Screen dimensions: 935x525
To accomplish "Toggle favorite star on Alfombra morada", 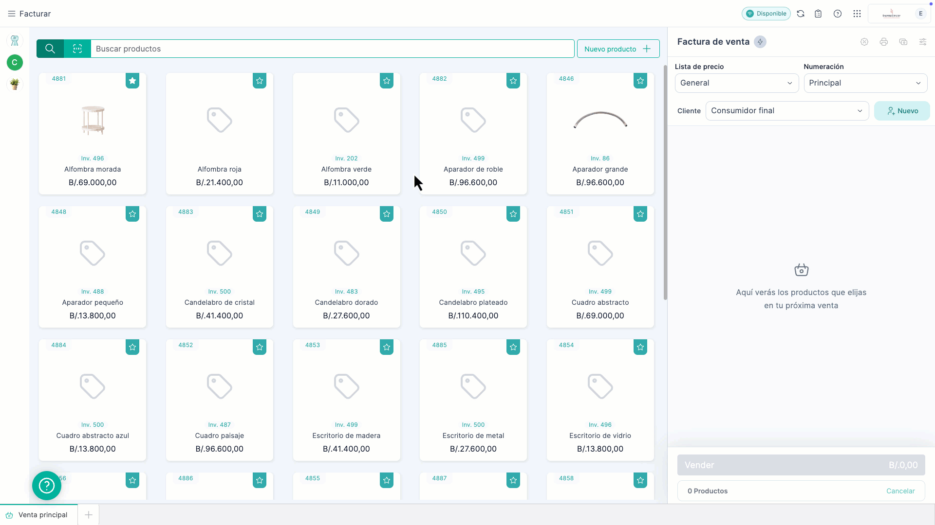I will (132, 81).
